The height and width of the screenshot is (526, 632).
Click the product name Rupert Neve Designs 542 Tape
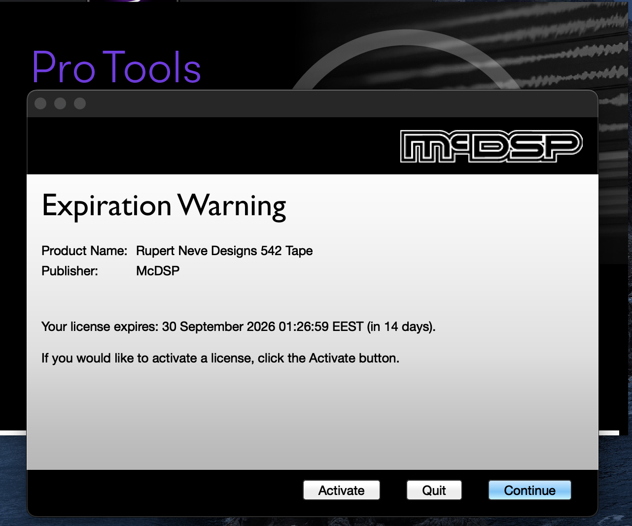pos(224,251)
